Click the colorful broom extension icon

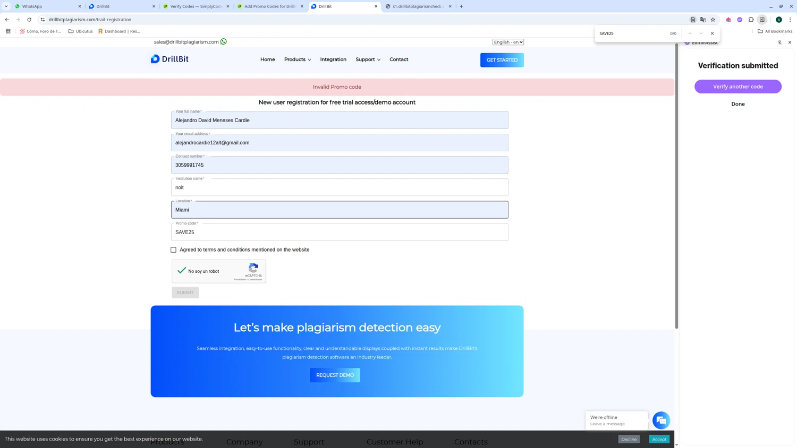[x=728, y=20]
